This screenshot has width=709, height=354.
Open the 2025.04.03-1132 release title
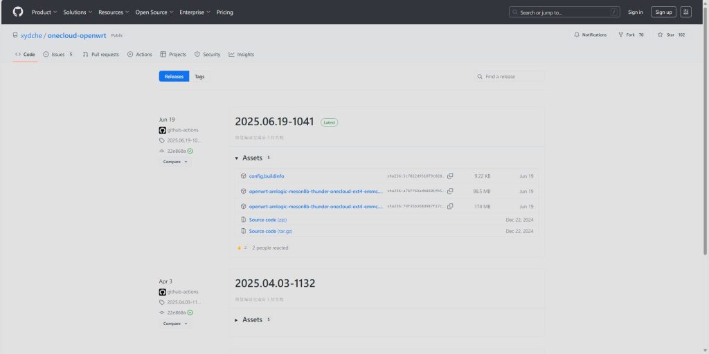coord(275,283)
